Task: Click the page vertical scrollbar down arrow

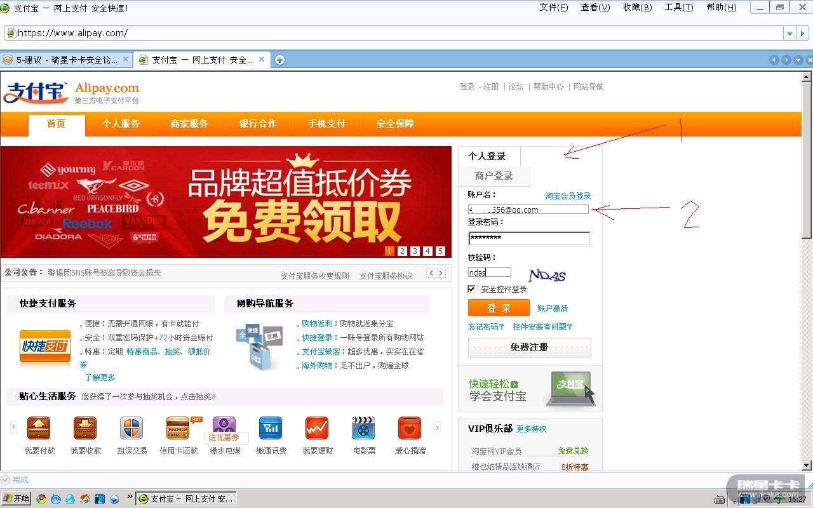Action: click(x=807, y=465)
